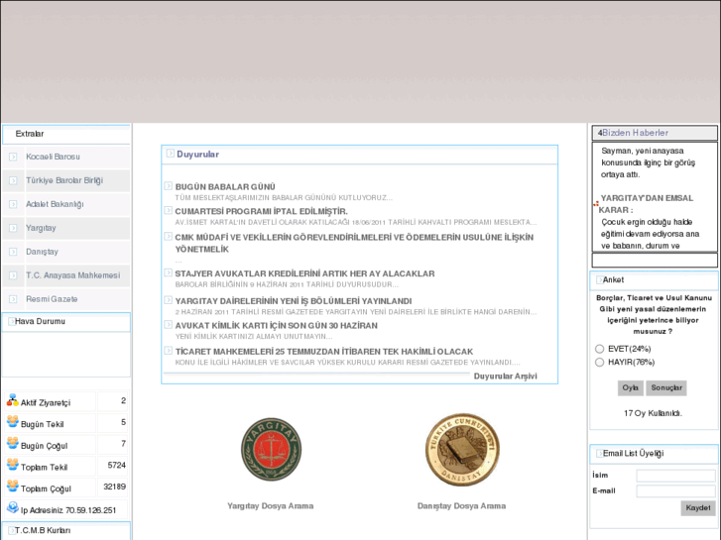Click bullet icon next to BUGÜN BABALAR GÜNÜ

[x=169, y=186]
